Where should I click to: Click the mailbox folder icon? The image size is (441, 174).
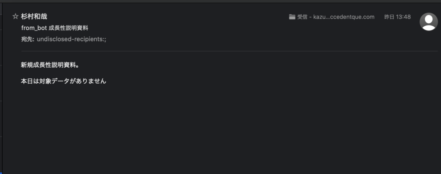(x=292, y=17)
